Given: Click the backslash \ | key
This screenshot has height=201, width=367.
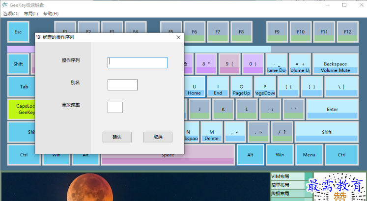Looking at the screenshot, I should coord(341,86).
